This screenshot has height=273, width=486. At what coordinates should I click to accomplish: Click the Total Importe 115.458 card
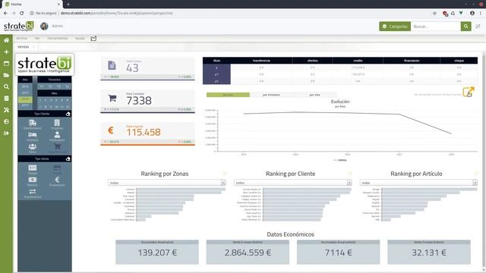147,133
